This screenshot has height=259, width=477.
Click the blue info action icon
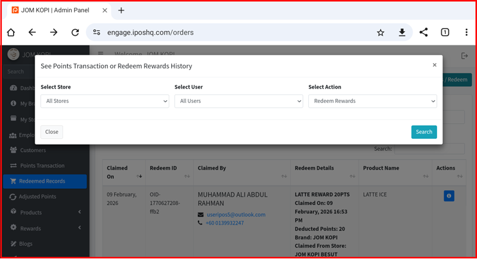(448, 196)
